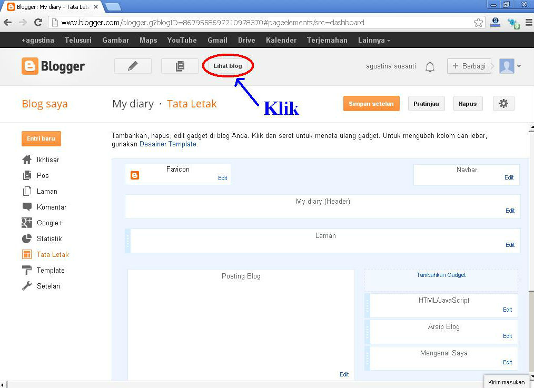Reload the page with refresh icon
534x388 pixels.
(x=38, y=23)
